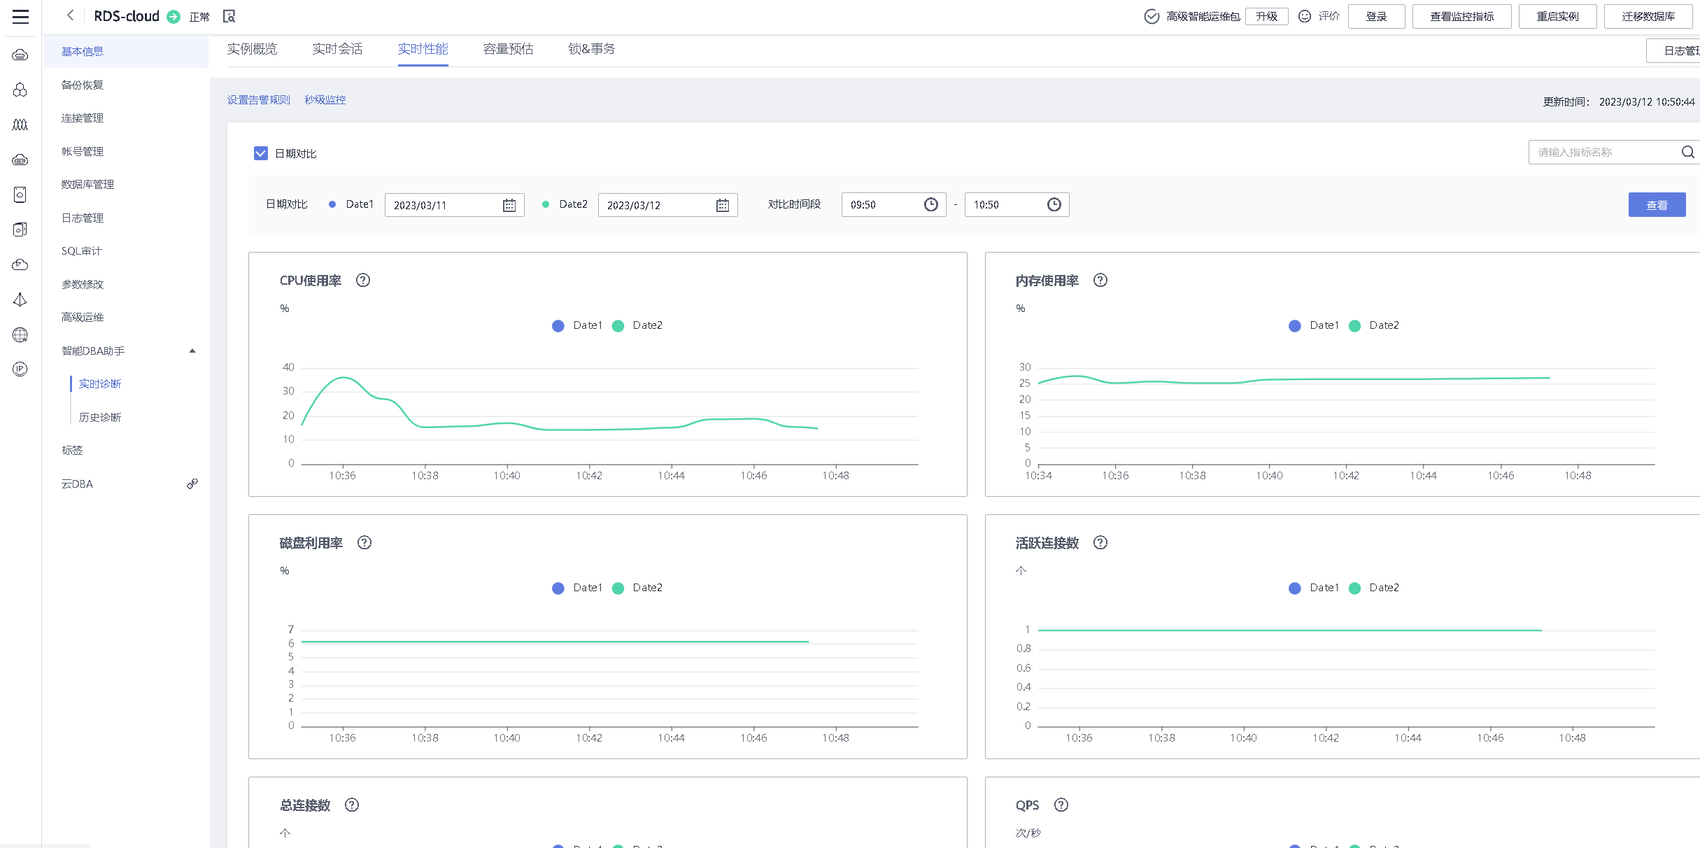Click the search magnifier in metric name box
The image size is (1700, 848).
click(x=1687, y=152)
